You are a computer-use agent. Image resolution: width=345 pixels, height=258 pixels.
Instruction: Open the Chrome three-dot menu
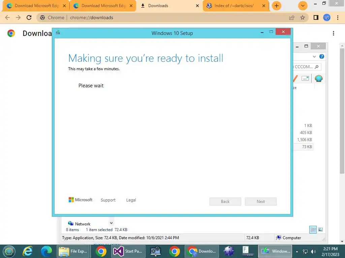[338, 17]
